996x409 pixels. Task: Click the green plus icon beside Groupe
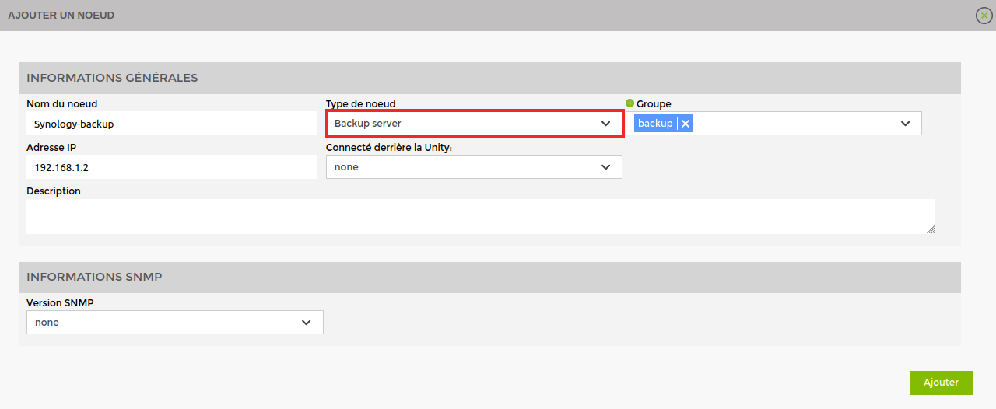[x=630, y=103]
